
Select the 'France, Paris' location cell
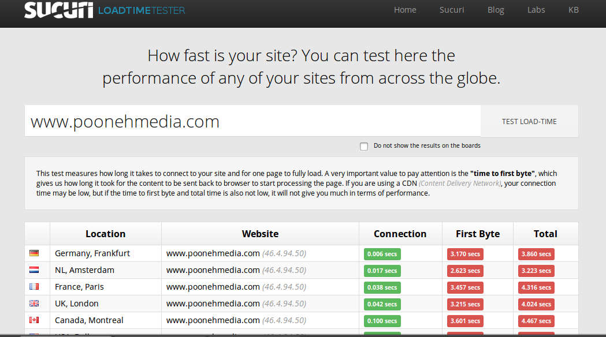[106, 287]
